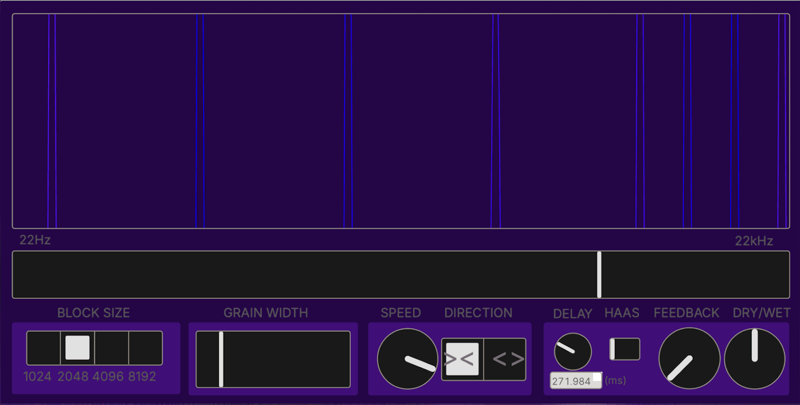800x405 pixels.
Task: Click the white handle on the frequency bar
Action: pyautogui.click(x=599, y=274)
